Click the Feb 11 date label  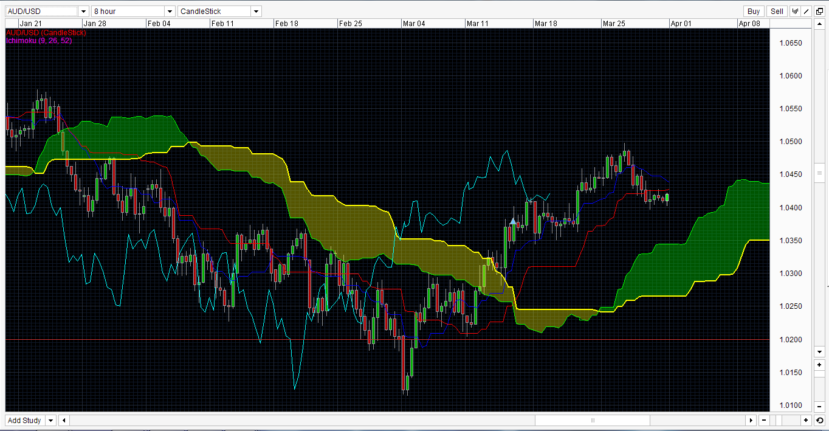click(x=222, y=23)
